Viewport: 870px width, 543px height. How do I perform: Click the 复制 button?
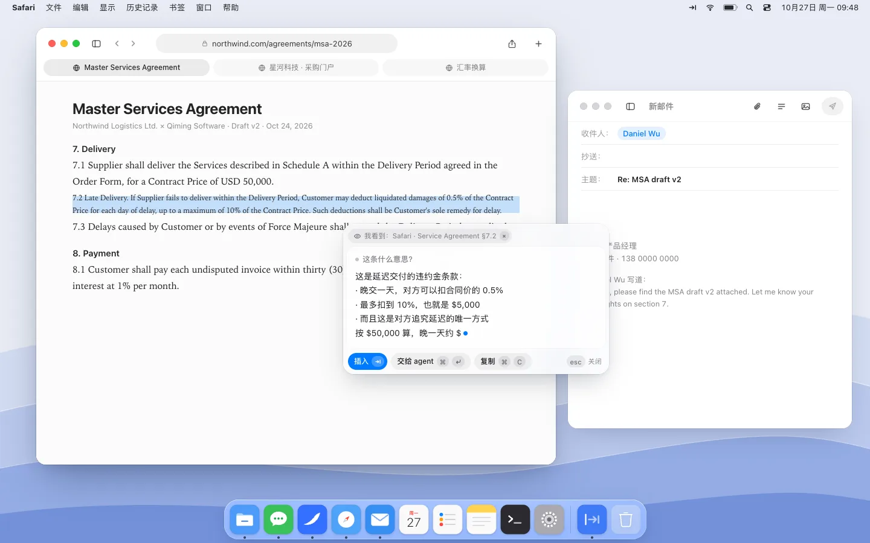pos(503,361)
